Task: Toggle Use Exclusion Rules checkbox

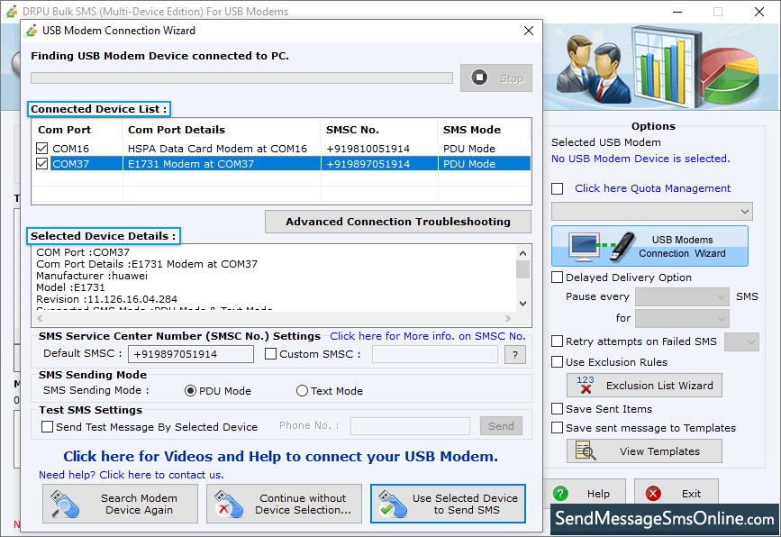Action: [x=558, y=362]
